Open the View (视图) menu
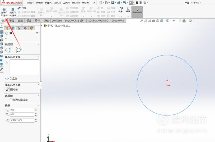The height and width of the screenshot is (142, 215). 49,3
